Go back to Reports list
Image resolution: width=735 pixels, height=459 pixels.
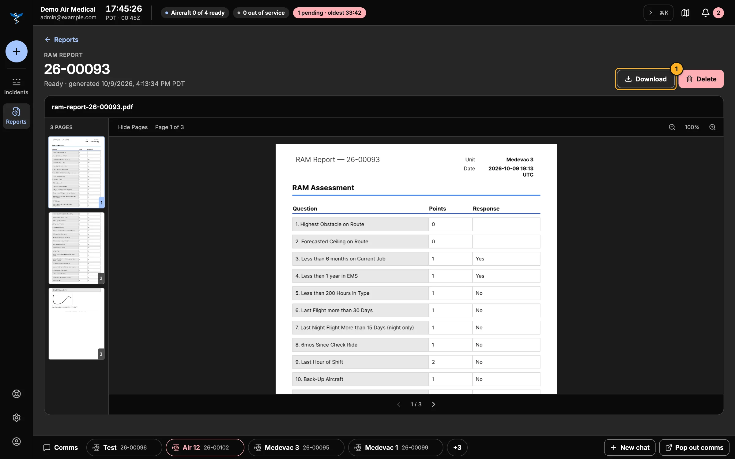[x=62, y=39]
